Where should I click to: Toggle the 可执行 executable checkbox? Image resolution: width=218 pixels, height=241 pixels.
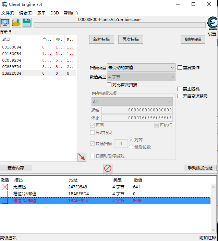[156, 125]
